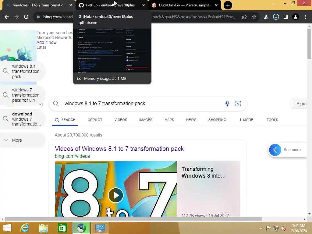Open a new tab with plus button
The width and height of the screenshot is (312, 234).
228,5
